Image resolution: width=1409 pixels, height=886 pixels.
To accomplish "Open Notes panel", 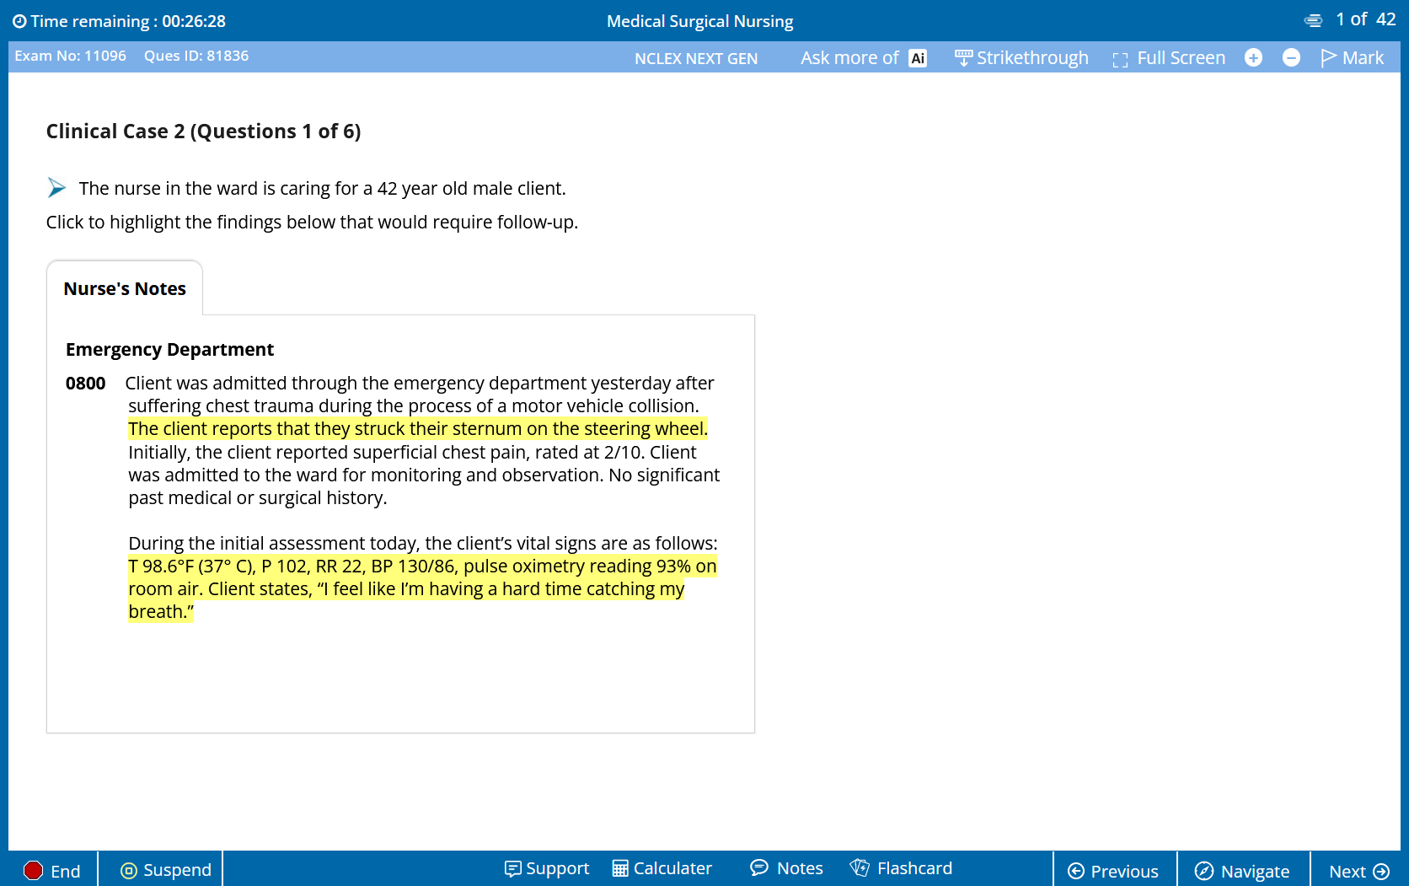I will pos(787,868).
